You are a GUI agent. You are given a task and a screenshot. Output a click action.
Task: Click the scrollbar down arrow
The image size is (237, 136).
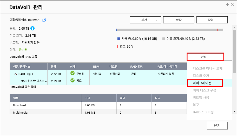click(x=234, y=111)
